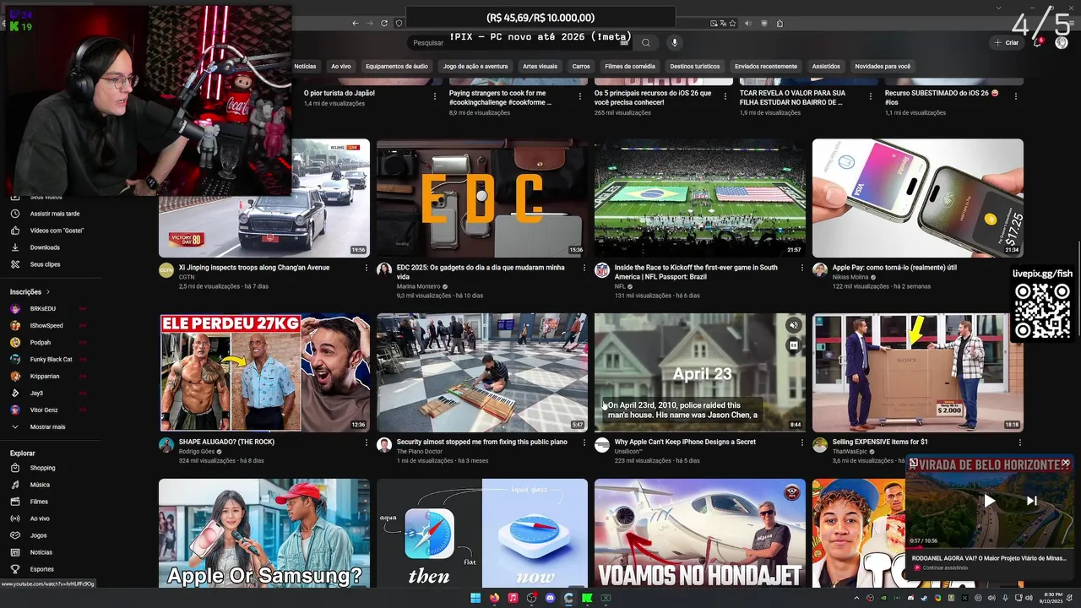This screenshot has width=1081, height=608.
Task: Select the Artes visuais chip
Action: 540,66
